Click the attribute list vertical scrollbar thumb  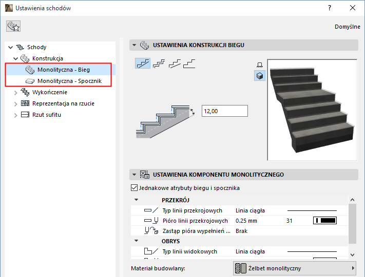[x=353, y=223]
